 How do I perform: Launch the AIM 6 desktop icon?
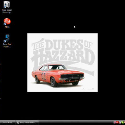click(x=7, y=23)
